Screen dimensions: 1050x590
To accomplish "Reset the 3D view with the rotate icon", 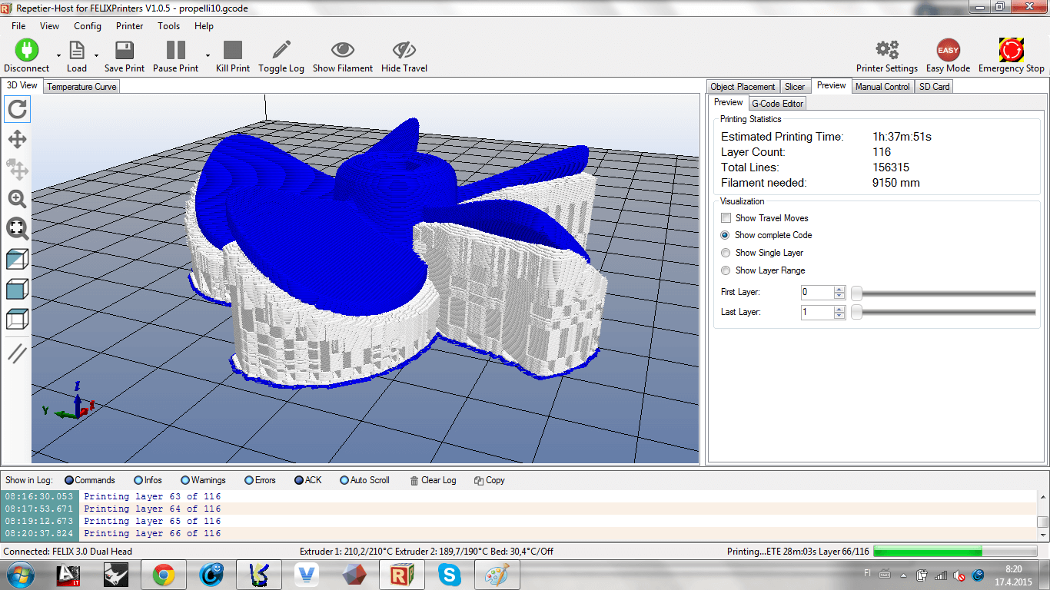I will point(17,109).
